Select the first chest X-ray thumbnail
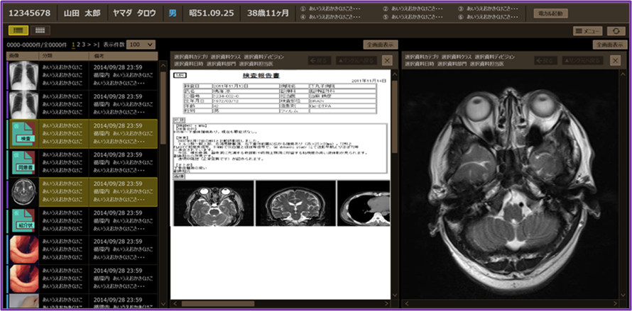This screenshot has height=311, width=632. point(22,74)
